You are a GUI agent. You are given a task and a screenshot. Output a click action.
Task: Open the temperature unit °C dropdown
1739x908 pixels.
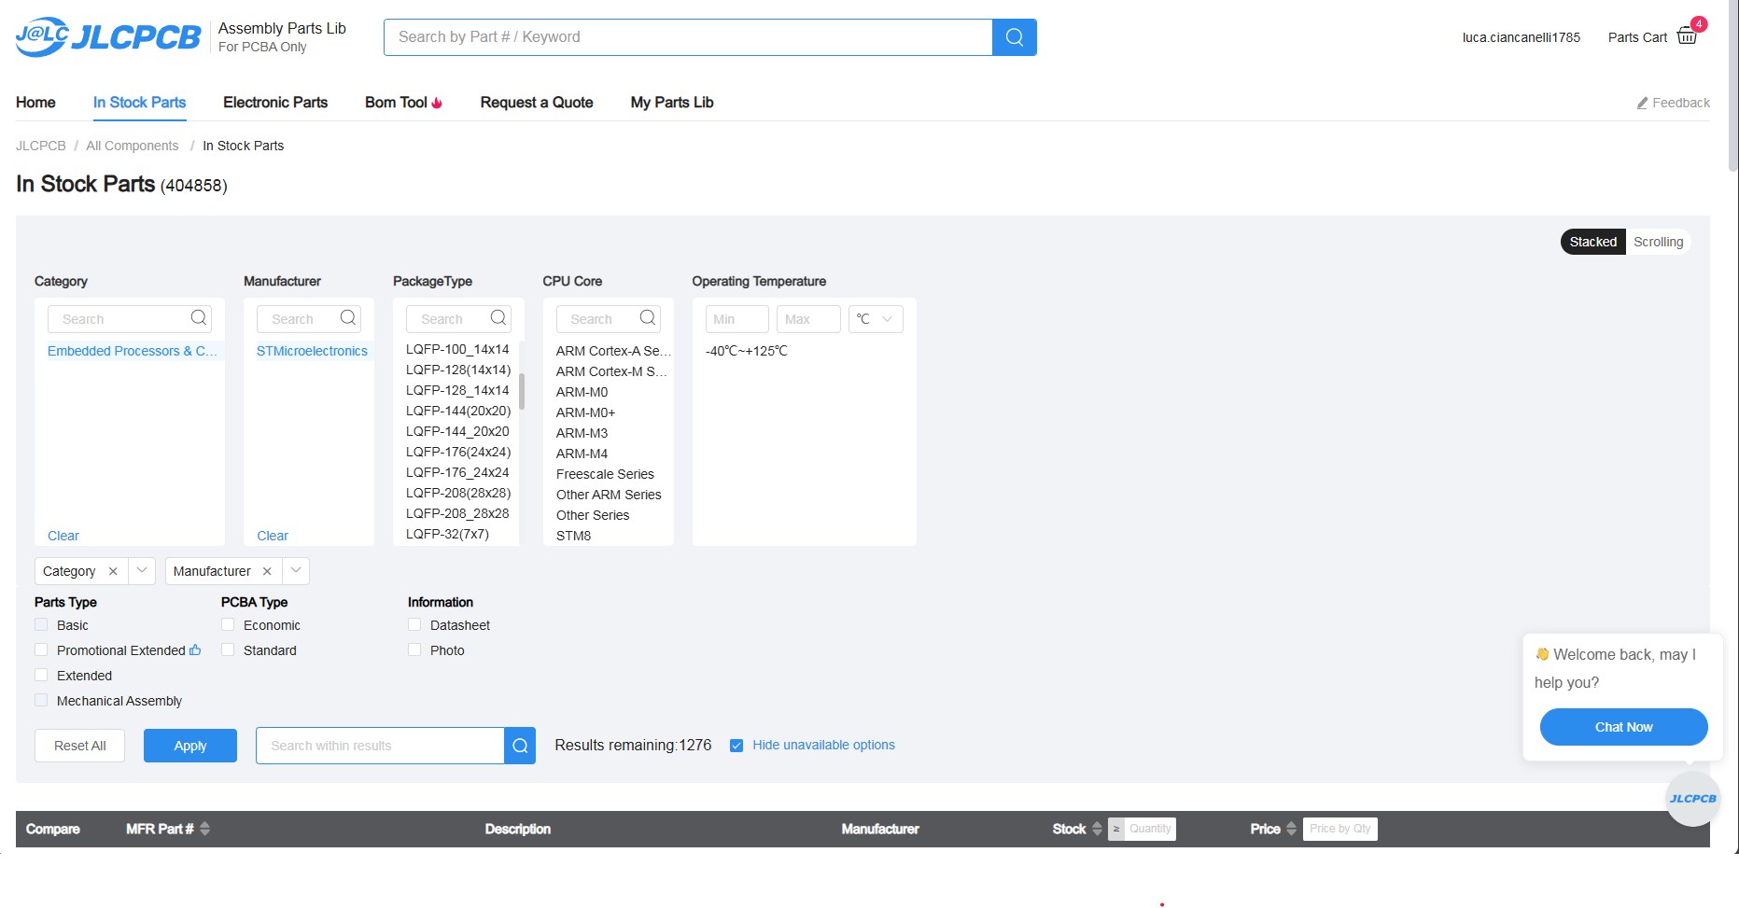[876, 319]
